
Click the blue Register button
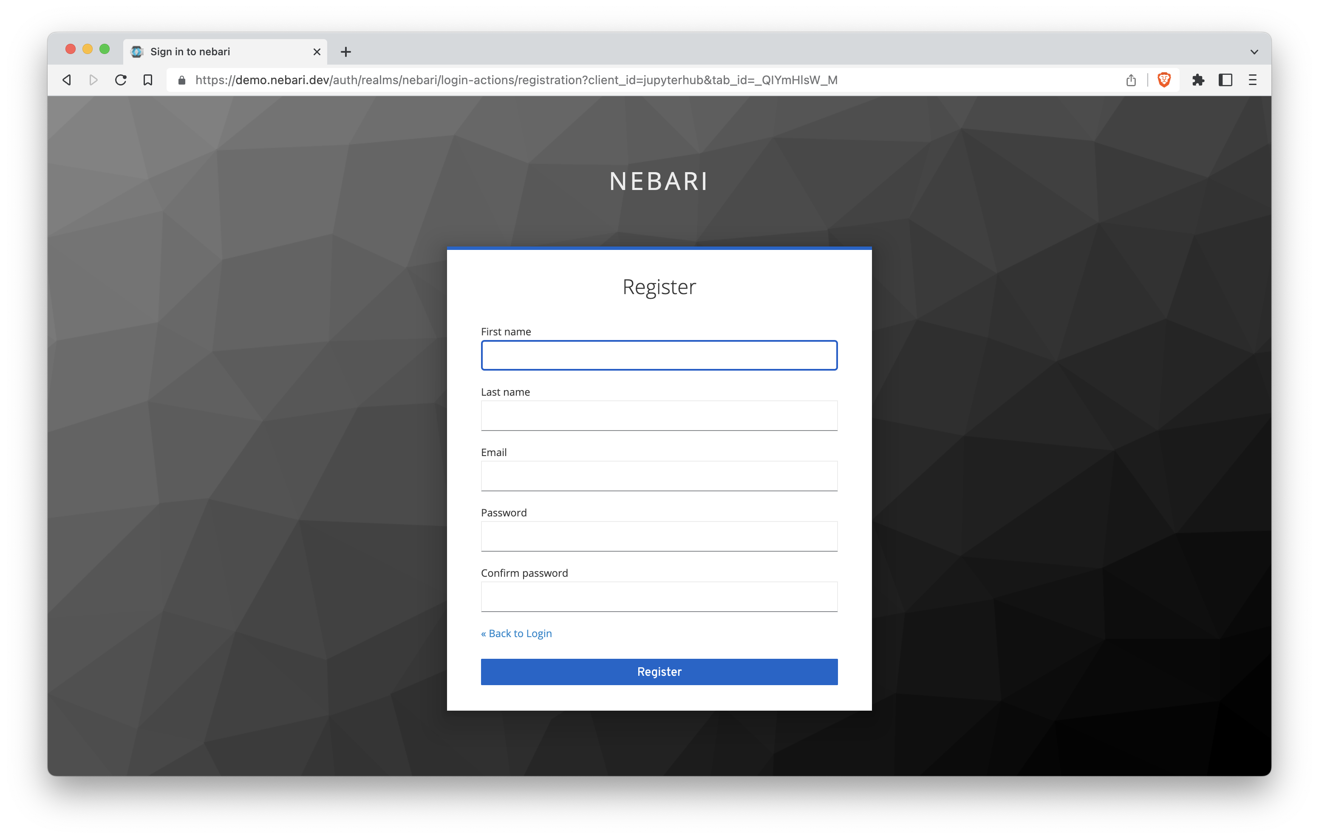pyautogui.click(x=659, y=672)
